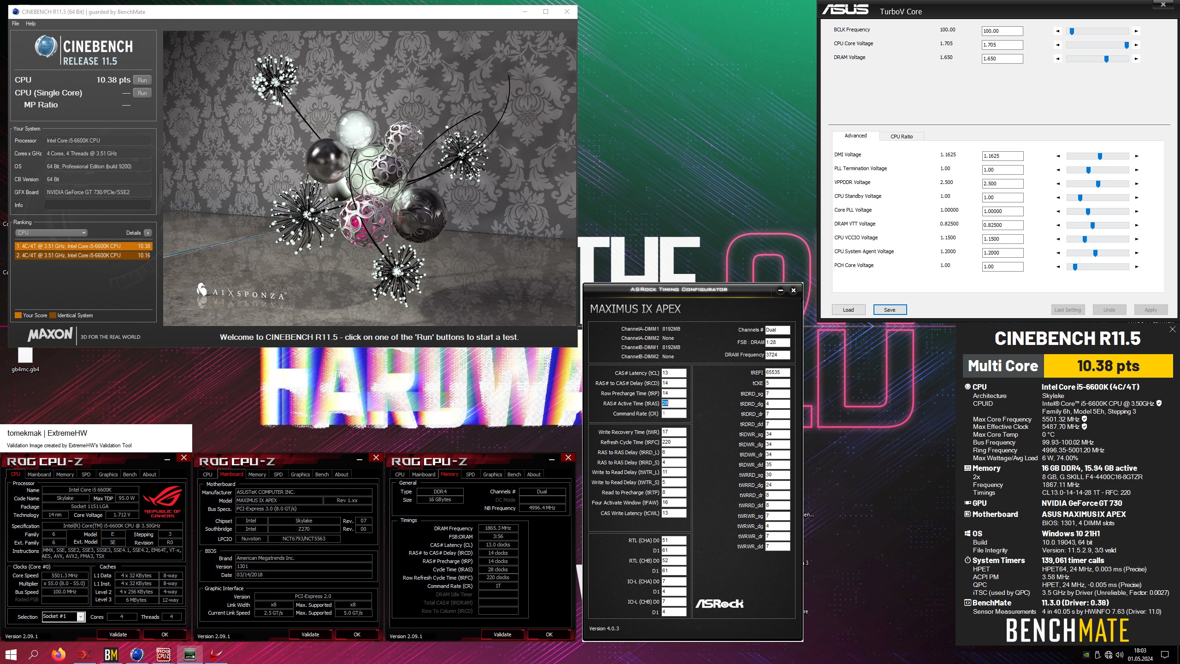Viewport: 1180px width, 664px height.
Task: Click the Cinebench sphere taskbar icon
Action: tap(137, 654)
